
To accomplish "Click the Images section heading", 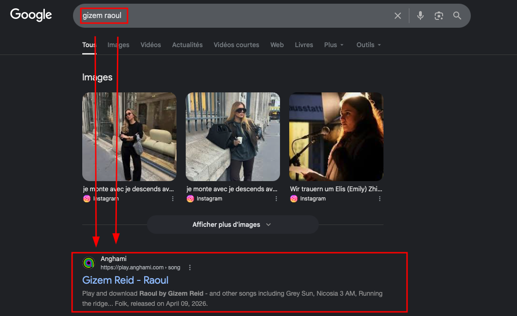I will coord(97,77).
